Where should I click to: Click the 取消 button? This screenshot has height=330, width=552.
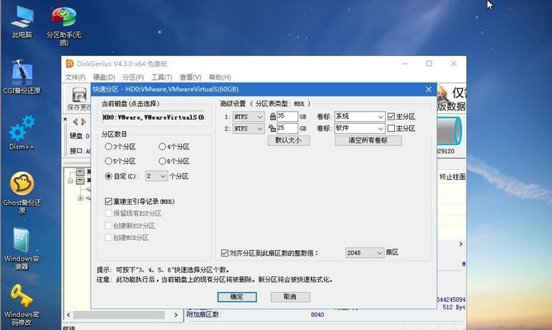pyautogui.click(x=290, y=297)
